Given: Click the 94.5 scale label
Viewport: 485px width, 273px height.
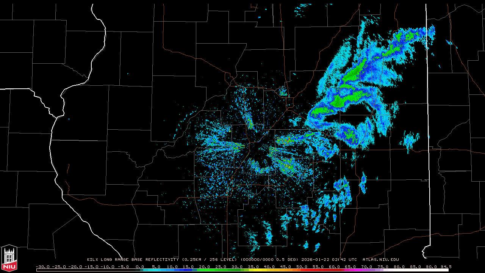Looking at the screenshot, I should [446, 267].
